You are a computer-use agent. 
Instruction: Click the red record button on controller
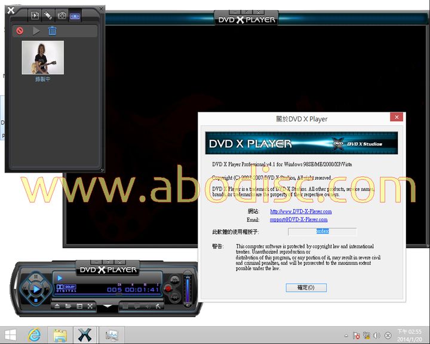click(168, 289)
